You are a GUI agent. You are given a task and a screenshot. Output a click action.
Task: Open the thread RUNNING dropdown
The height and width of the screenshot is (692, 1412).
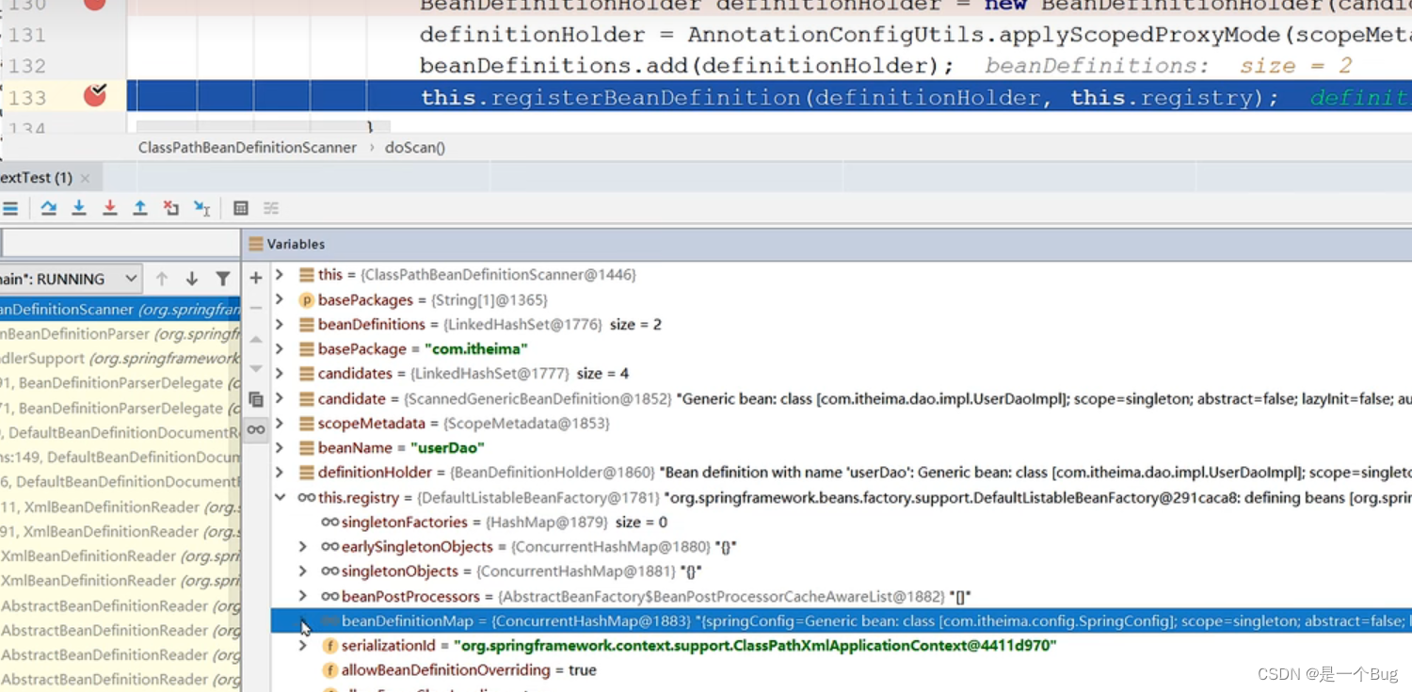130,279
